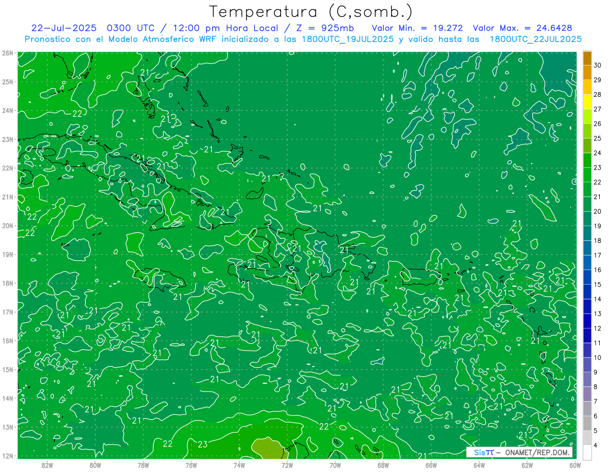611x472 pixels.
Task: Click the "25N" latitude label
Action: tap(7, 81)
